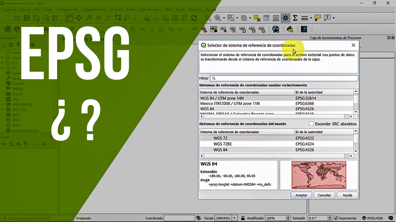Screen dimensions: 396x222
Task: Select the measure line tool
Action: point(305,18)
